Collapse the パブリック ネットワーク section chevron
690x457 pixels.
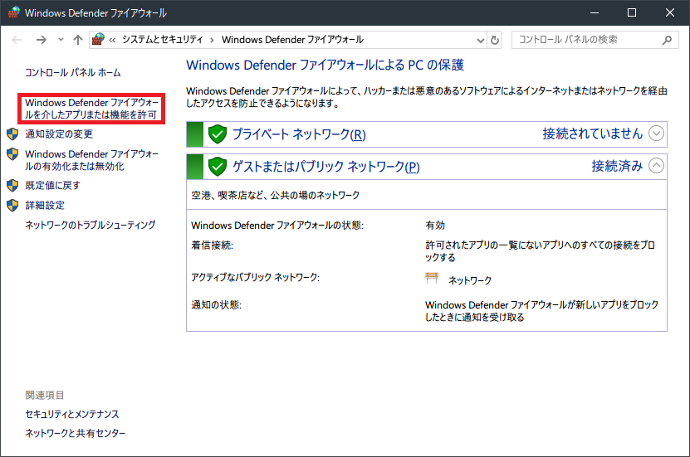(656, 166)
